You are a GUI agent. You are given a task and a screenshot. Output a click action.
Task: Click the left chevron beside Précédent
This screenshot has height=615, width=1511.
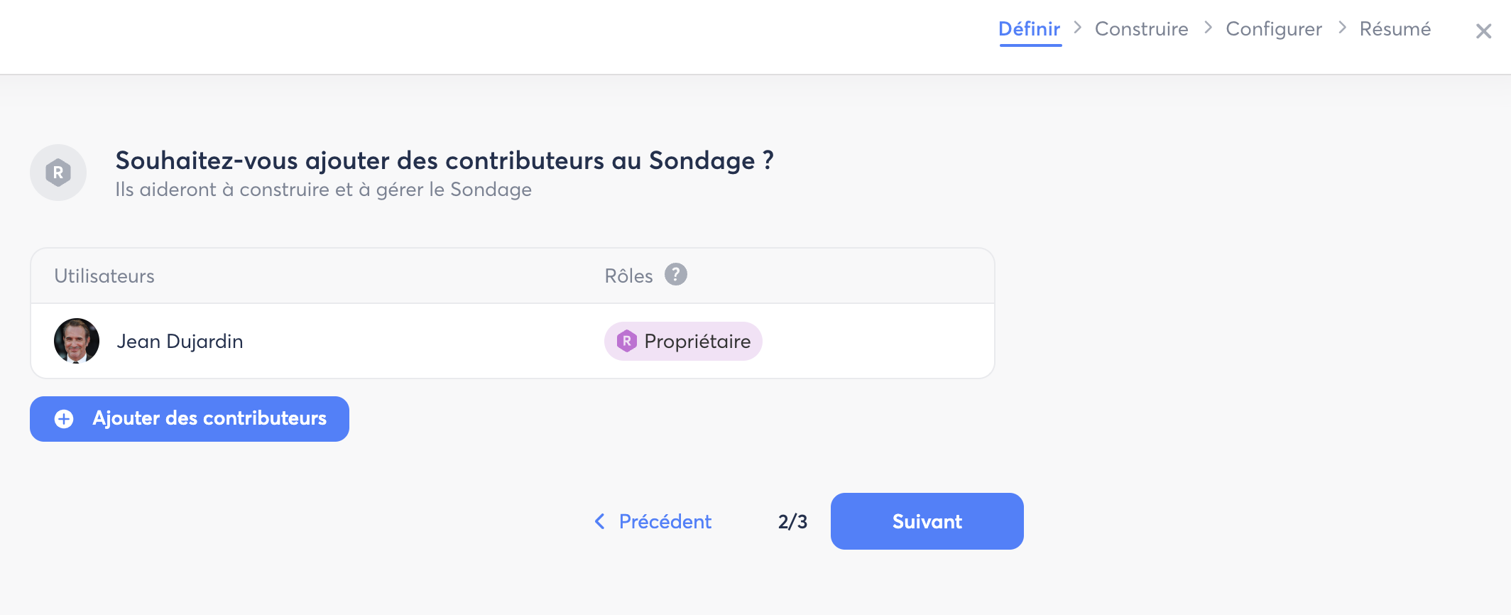[x=600, y=522]
